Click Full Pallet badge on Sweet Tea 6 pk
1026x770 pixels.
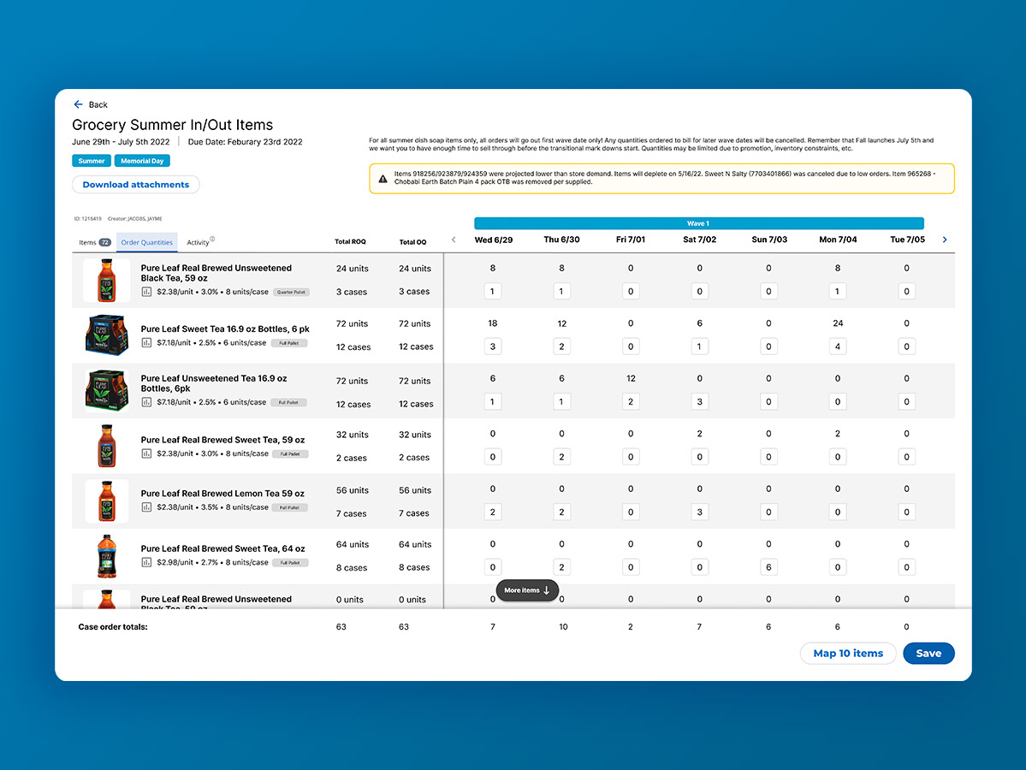point(288,343)
